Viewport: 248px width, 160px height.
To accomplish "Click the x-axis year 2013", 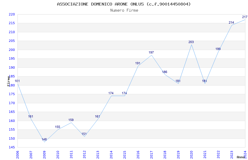I will point(98,155).
